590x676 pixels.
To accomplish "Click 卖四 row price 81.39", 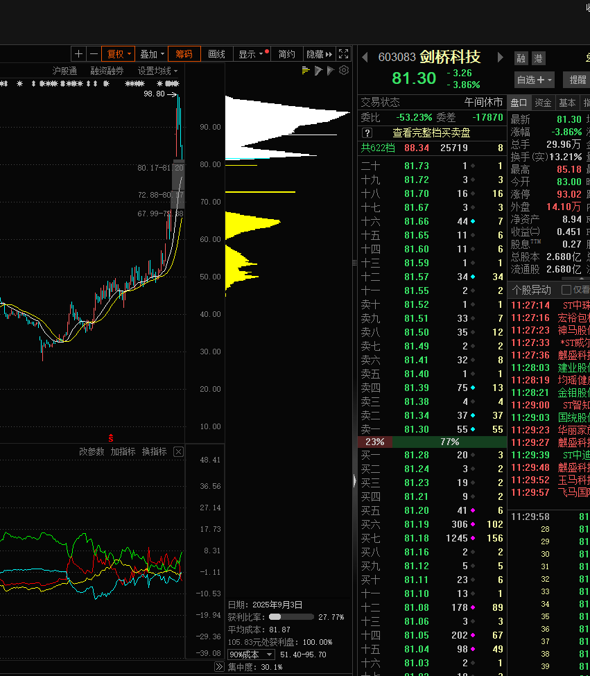I will click(432, 388).
